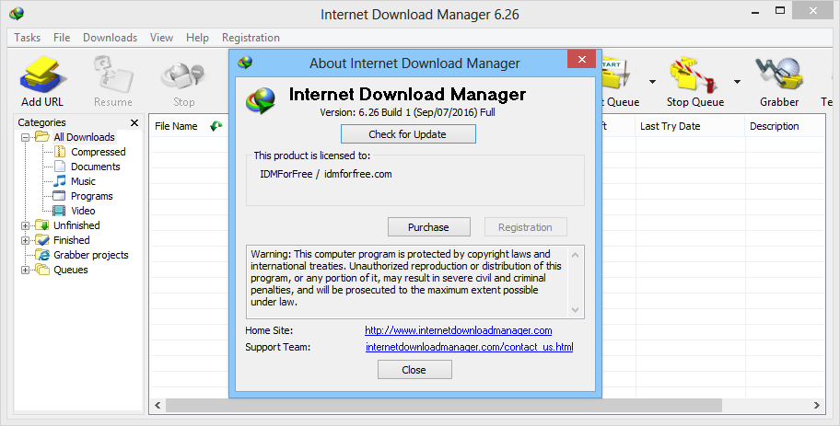Select the Music category

click(83, 181)
